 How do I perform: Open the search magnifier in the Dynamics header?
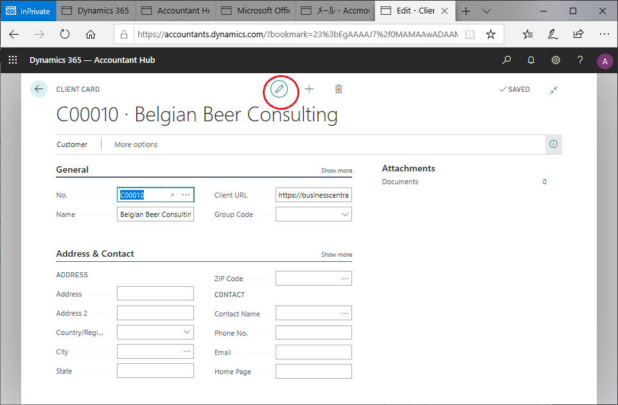506,60
